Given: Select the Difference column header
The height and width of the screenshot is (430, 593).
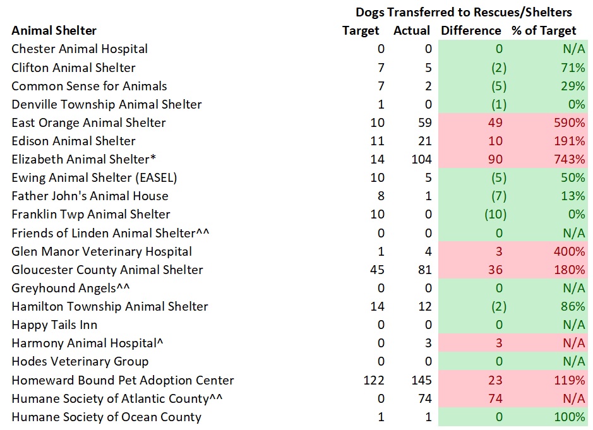Looking at the screenshot, I should [x=471, y=30].
